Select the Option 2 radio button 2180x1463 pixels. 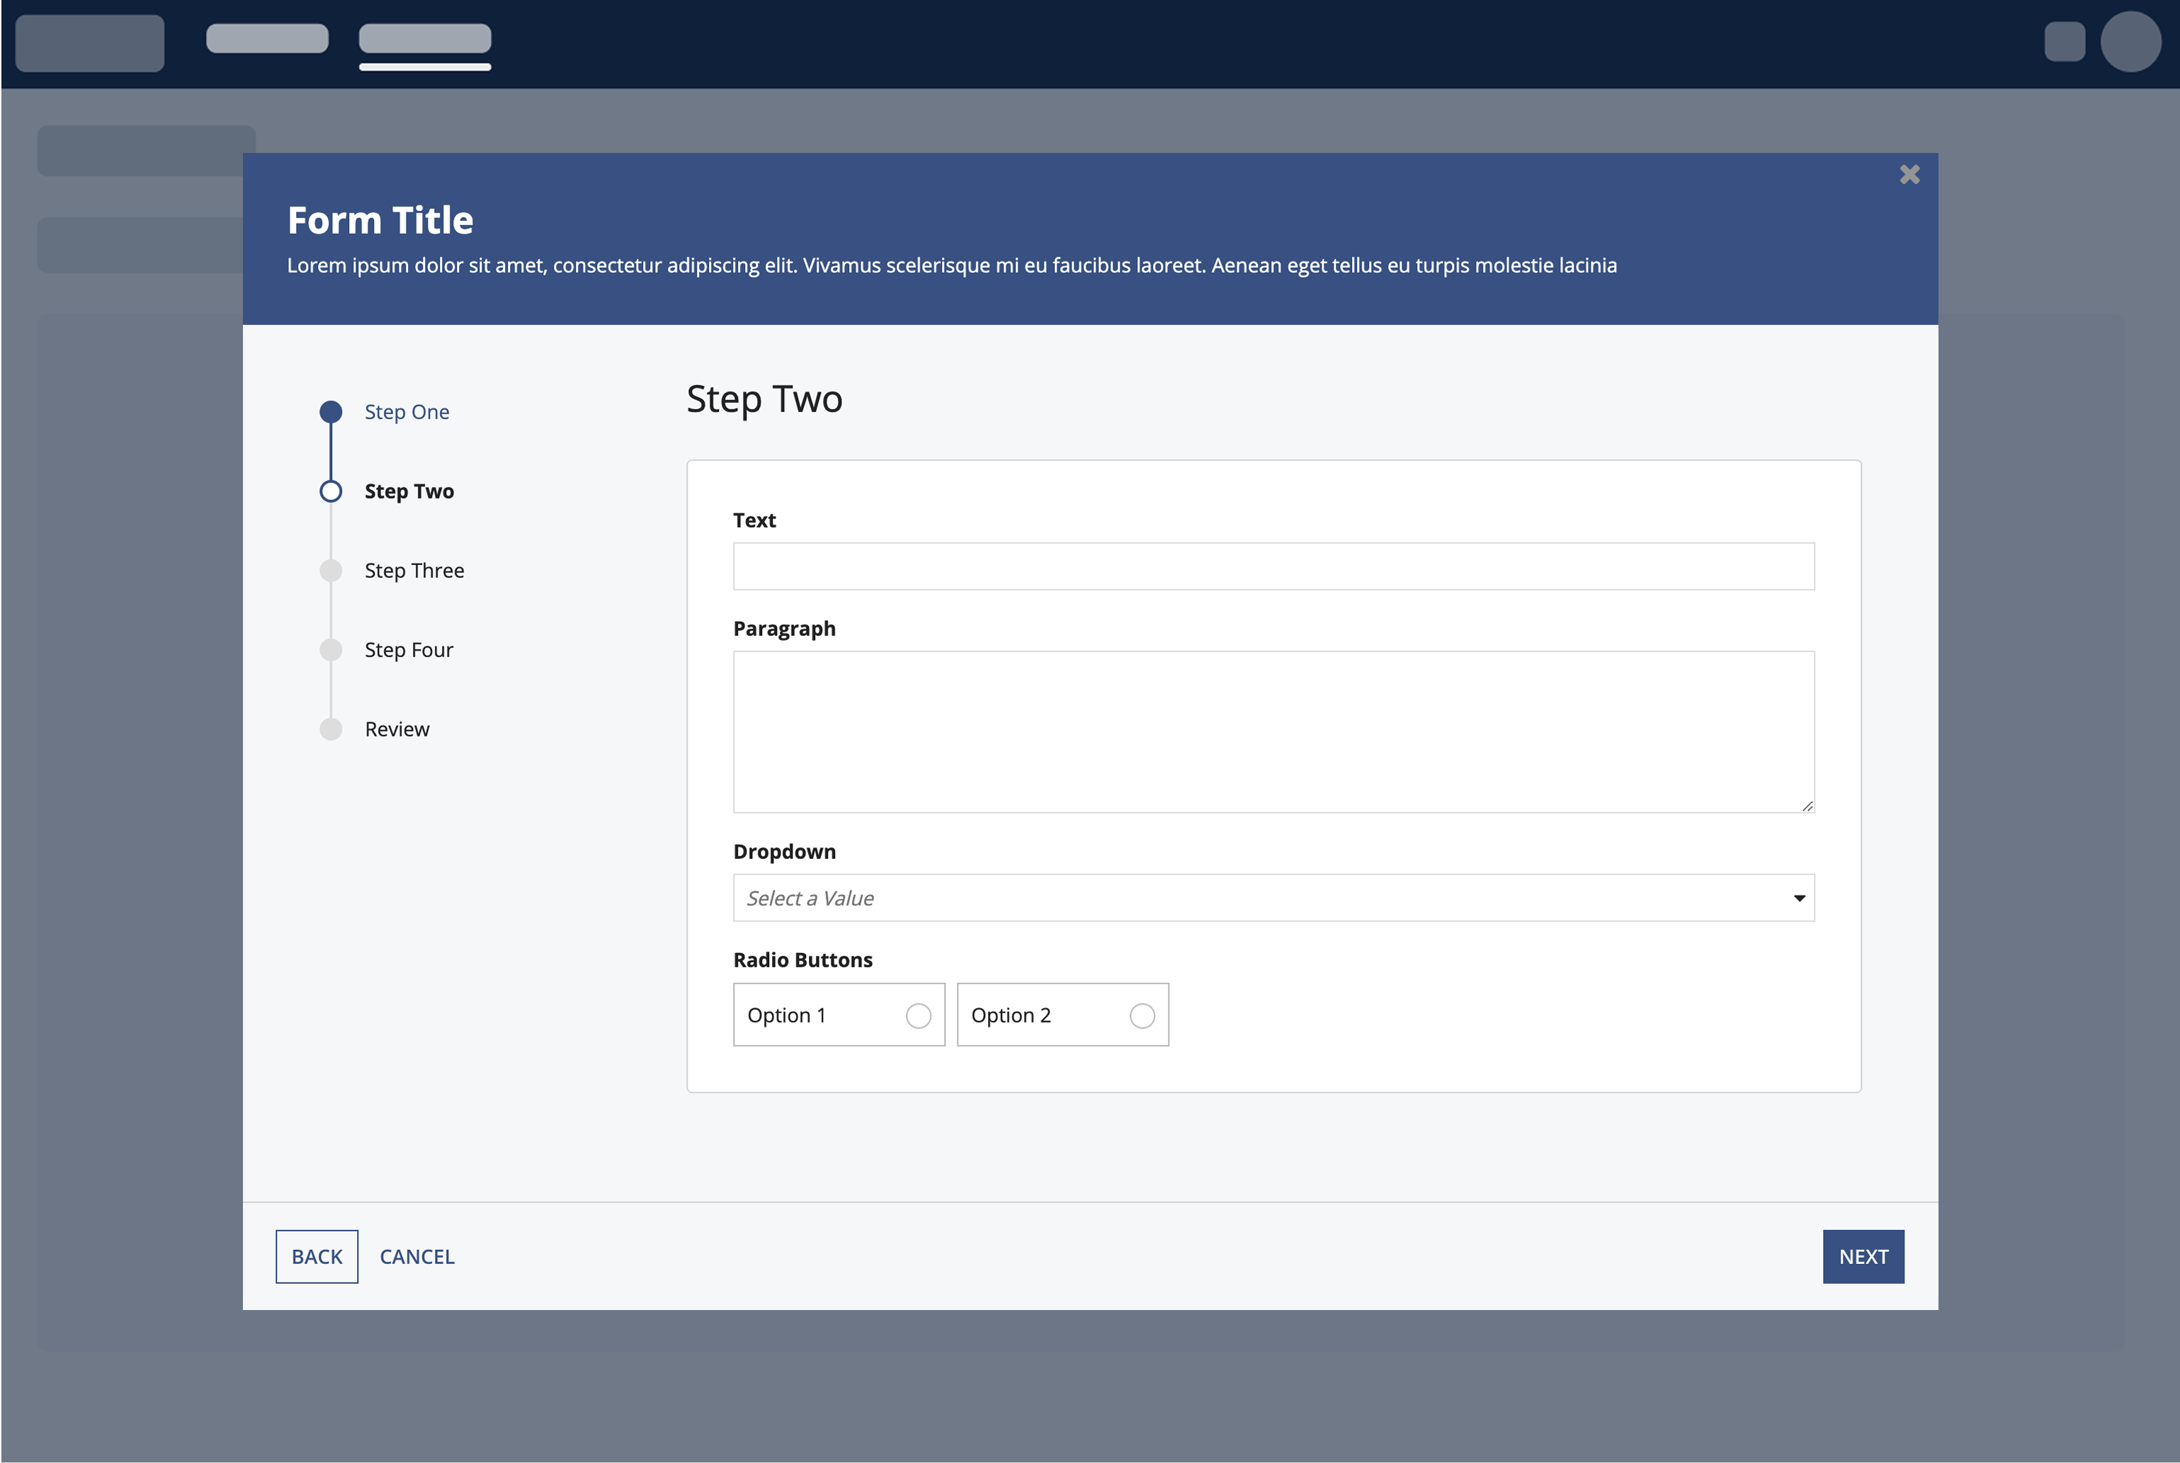[1141, 1015]
